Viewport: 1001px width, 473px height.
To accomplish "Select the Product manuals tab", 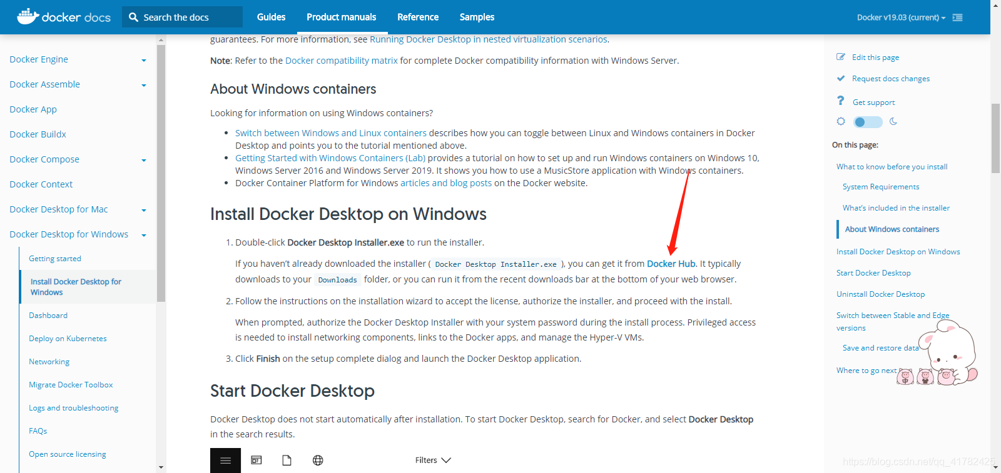I will tap(342, 17).
